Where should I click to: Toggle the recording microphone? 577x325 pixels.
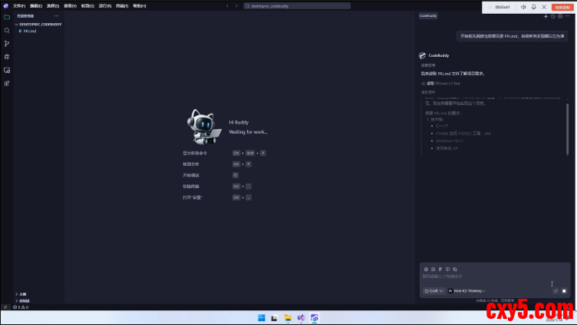pos(534,7)
